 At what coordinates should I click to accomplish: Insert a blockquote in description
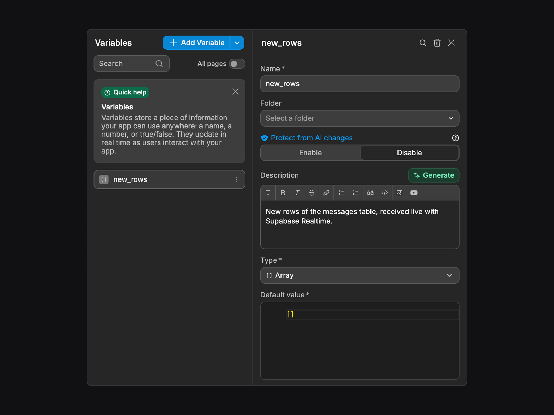(370, 193)
